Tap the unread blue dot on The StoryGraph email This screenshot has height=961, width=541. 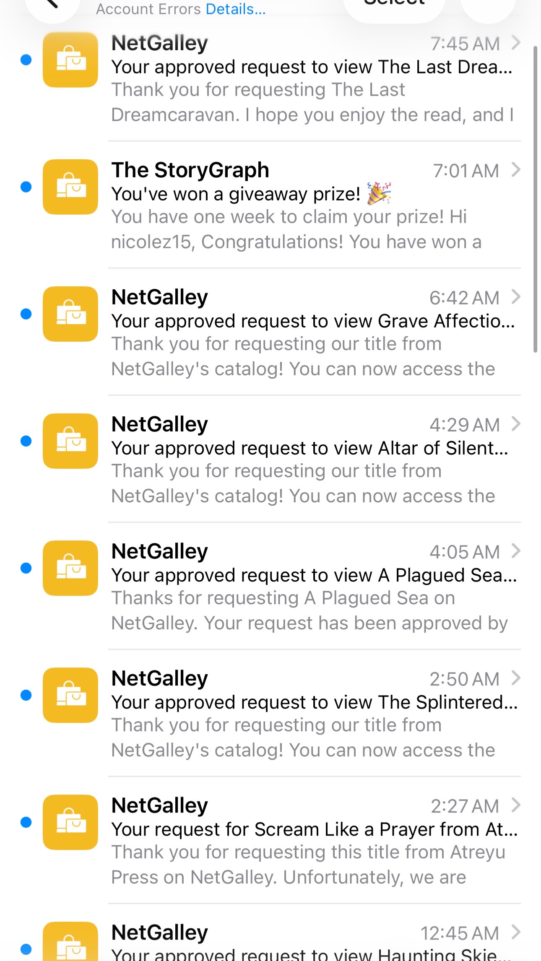pos(26,187)
